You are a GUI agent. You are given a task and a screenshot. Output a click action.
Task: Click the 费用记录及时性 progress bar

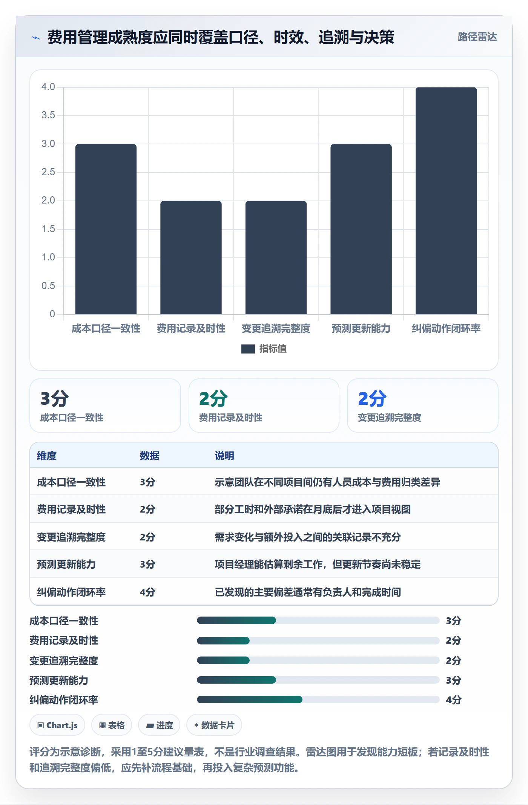click(x=318, y=640)
